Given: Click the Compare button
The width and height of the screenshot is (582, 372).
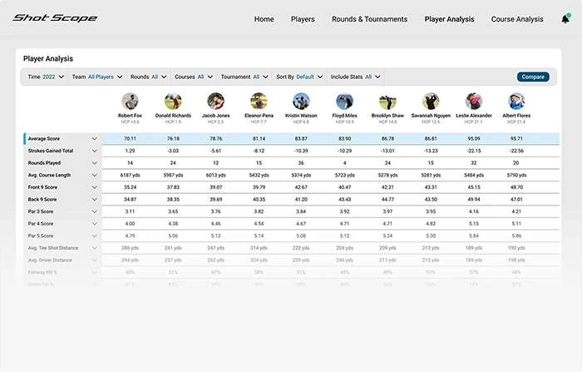Looking at the screenshot, I should 533,77.
